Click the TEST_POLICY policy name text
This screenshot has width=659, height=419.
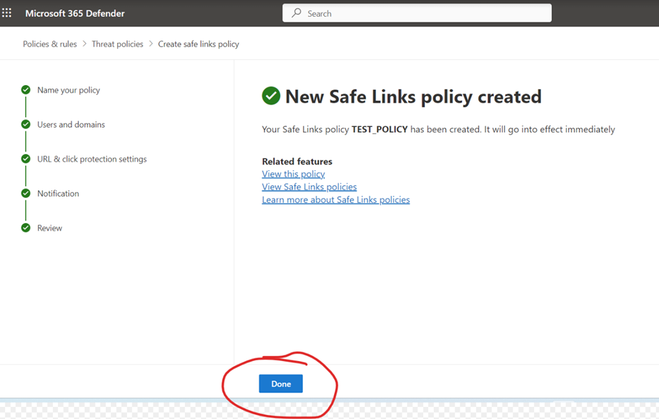[x=379, y=130]
